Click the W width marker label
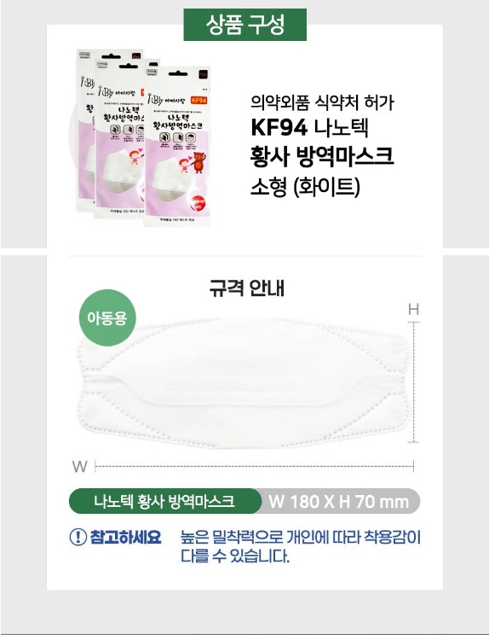The width and height of the screenshot is (489, 635). tap(79, 466)
